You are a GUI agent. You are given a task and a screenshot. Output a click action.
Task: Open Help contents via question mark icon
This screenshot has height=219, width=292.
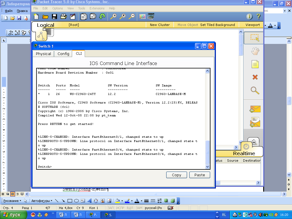[258, 17]
